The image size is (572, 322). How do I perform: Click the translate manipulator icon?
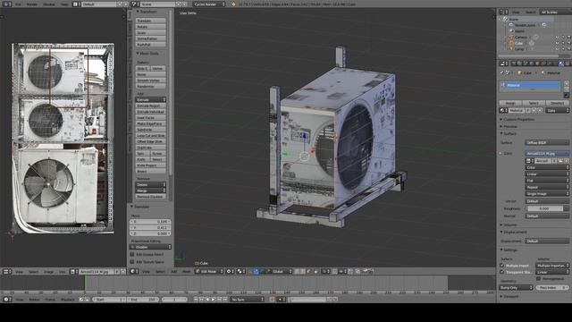pos(257,271)
